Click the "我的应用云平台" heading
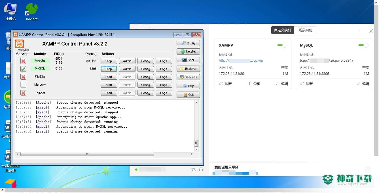Viewport: 379px width, 193px height. pos(226,167)
